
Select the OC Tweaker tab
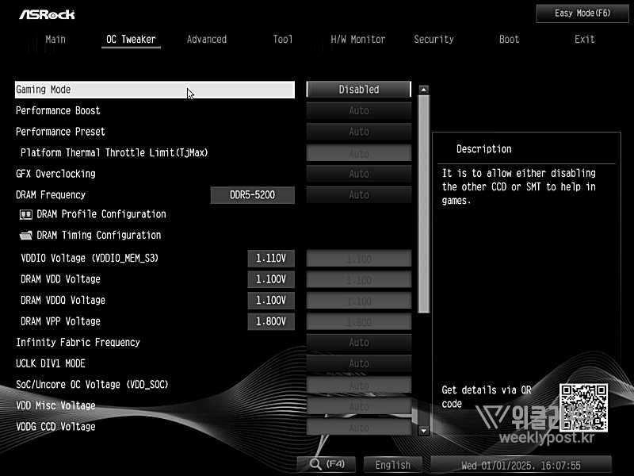(131, 39)
